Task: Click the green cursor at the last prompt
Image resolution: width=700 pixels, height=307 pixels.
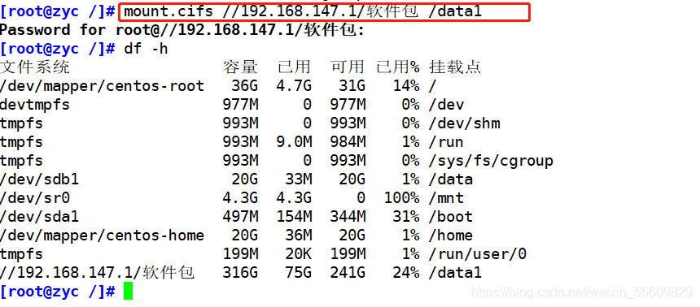Action: coord(128,291)
